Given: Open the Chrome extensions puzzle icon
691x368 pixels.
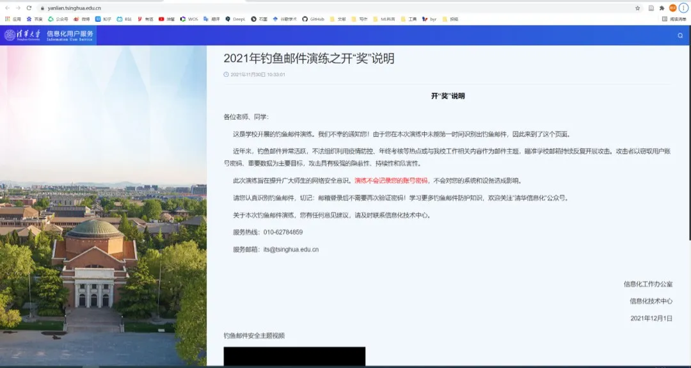Looking at the screenshot, I should coord(662,8).
